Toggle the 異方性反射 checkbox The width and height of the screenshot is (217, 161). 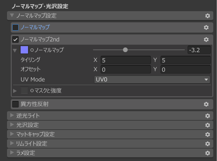pos(15,104)
